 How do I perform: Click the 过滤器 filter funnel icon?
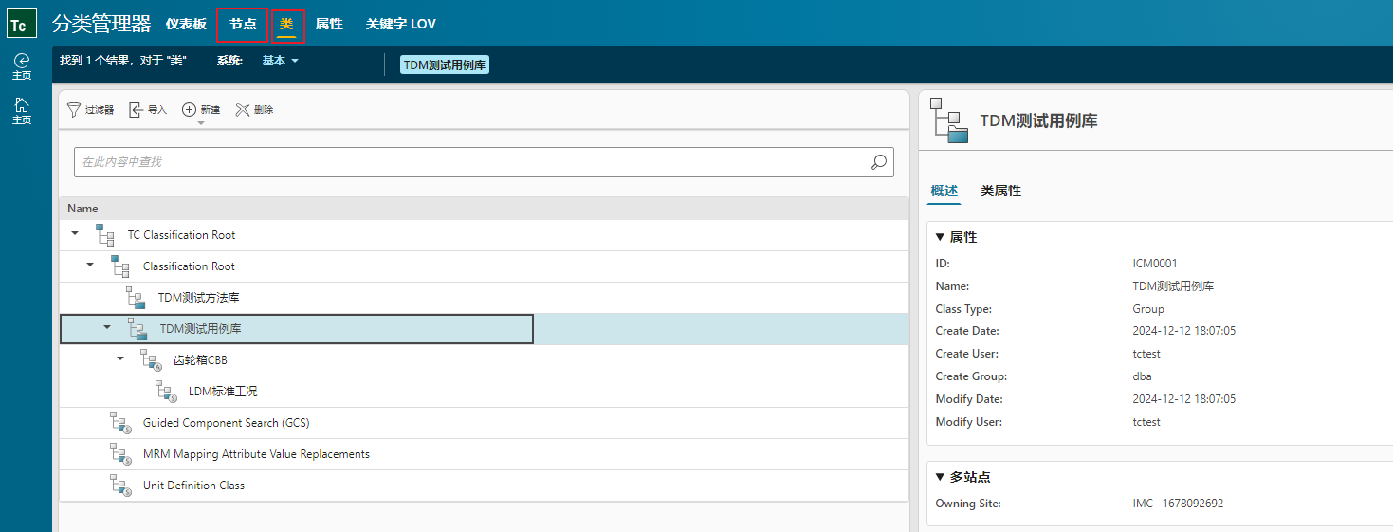(74, 110)
